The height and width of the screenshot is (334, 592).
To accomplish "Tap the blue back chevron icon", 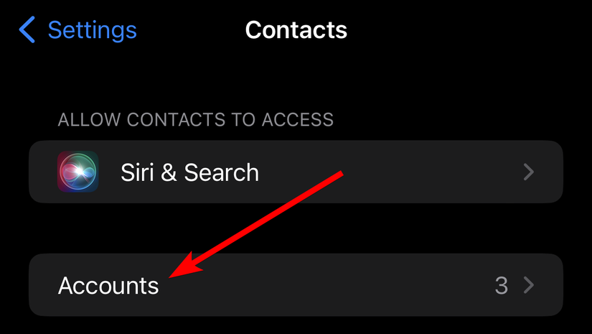I will (27, 29).
